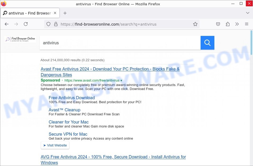Click the forward navigation arrow
This screenshot has height=166, width=253.
[16, 24]
